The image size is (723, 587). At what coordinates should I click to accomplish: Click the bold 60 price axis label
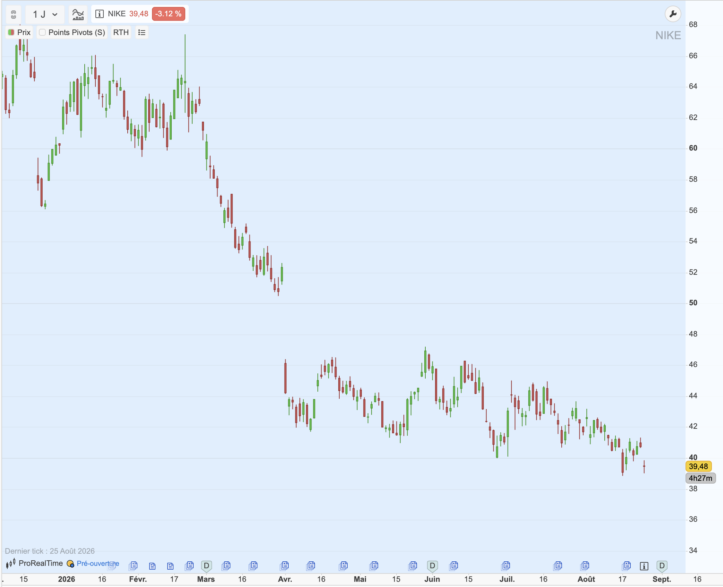coord(693,148)
